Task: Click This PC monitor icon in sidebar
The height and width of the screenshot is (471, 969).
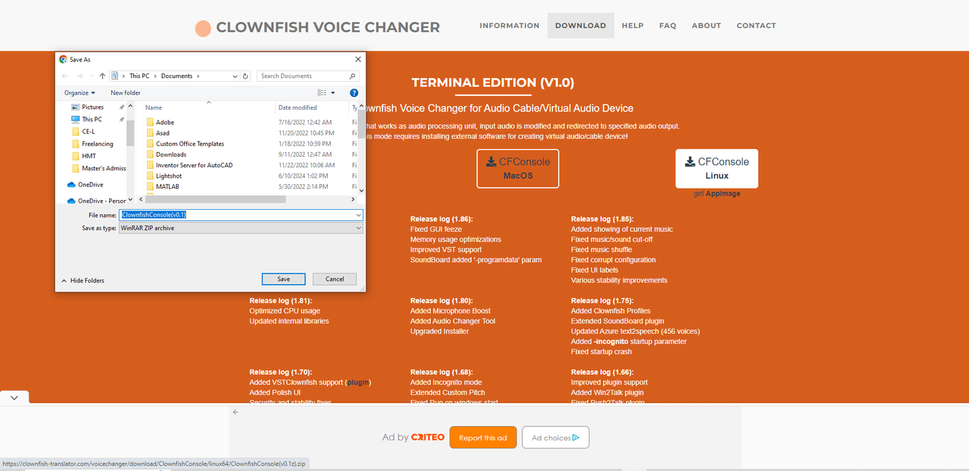Action: pos(76,119)
